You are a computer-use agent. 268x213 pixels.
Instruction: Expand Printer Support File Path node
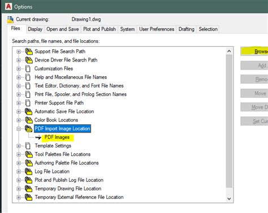pyautogui.click(x=19, y=103)
